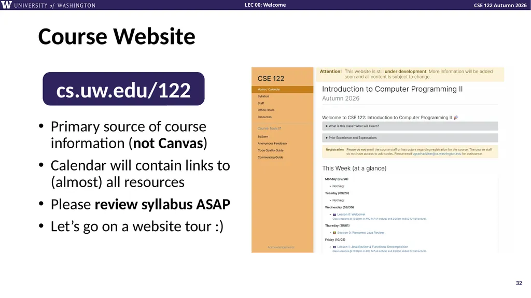Open the Commenting Guide link
Screen dimensions: 531x298
click(x=270, y=158)
